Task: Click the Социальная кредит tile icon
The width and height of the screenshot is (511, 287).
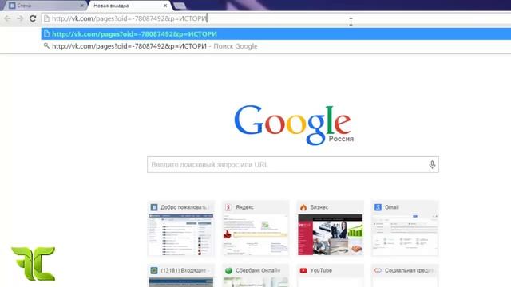Action: (x=378, y=270)
